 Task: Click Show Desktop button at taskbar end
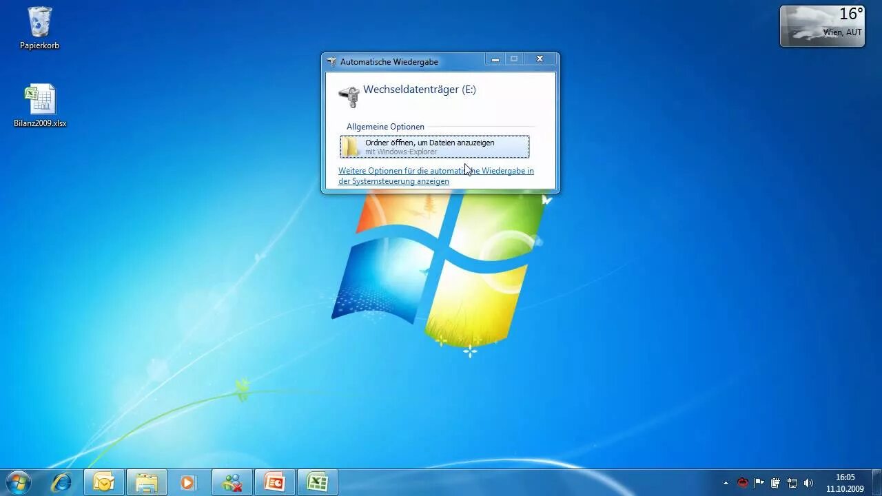876,483
